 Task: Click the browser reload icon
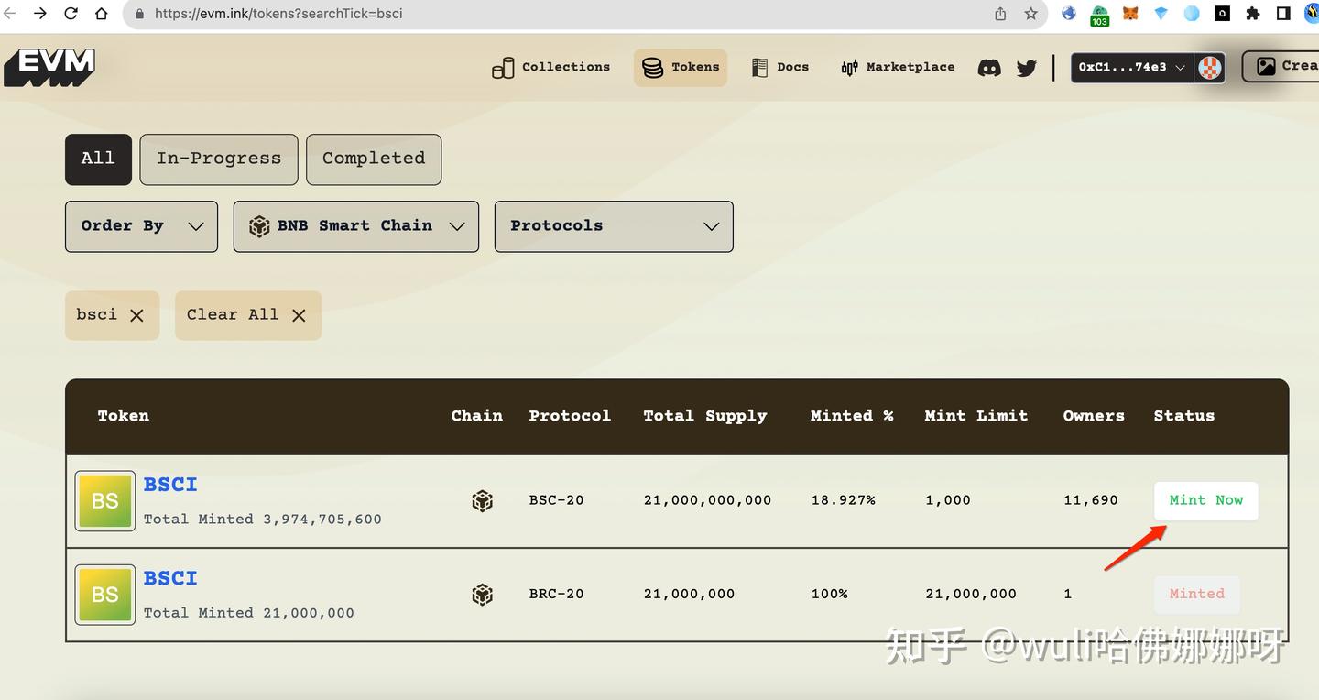point(71,14)
